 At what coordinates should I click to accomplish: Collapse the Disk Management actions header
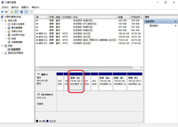tap(176, 21)
